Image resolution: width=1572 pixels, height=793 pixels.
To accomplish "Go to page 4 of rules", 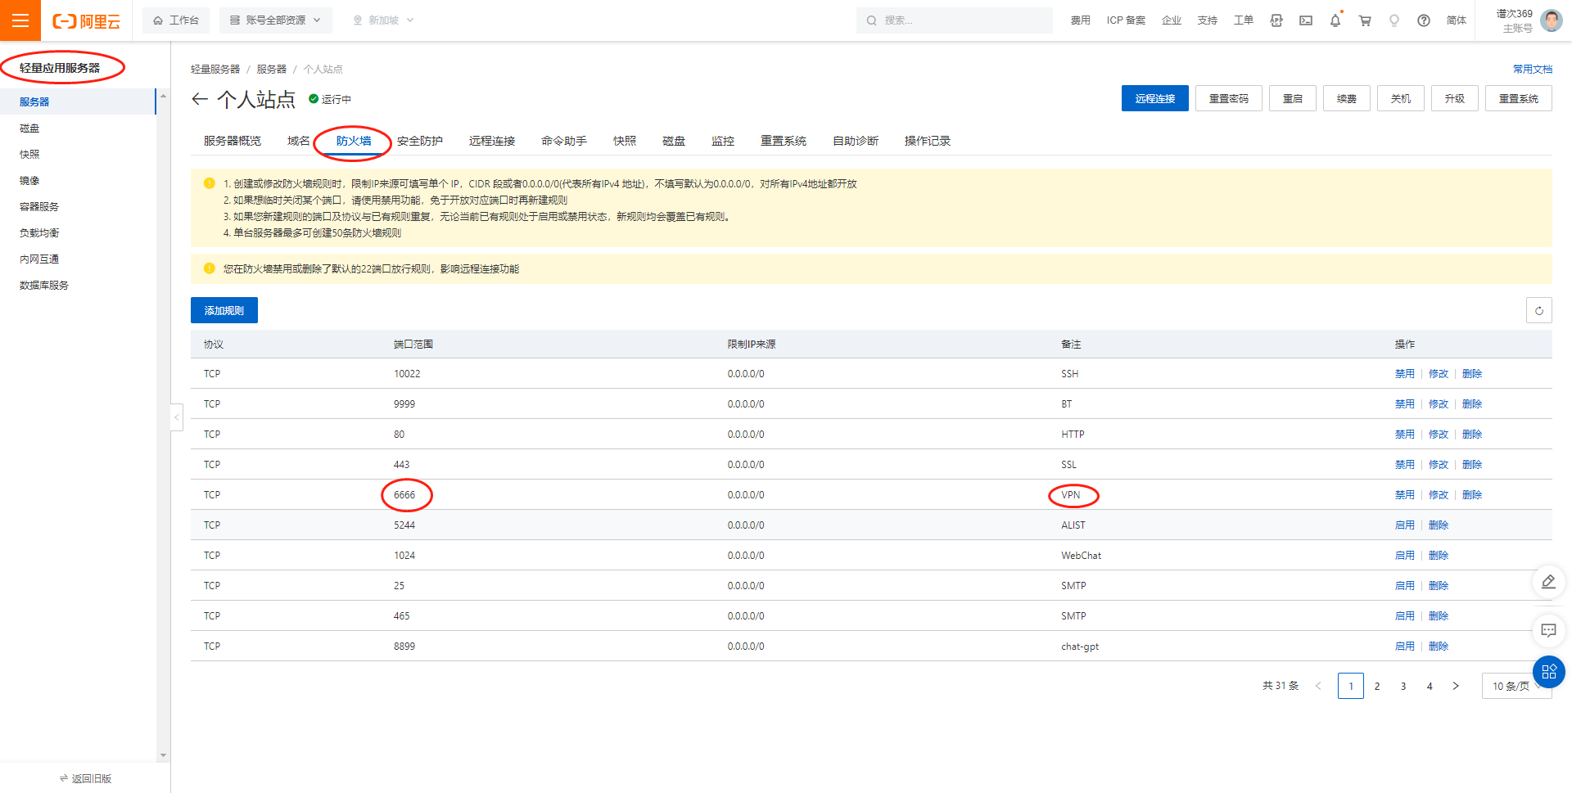I will click(1430, 686).
